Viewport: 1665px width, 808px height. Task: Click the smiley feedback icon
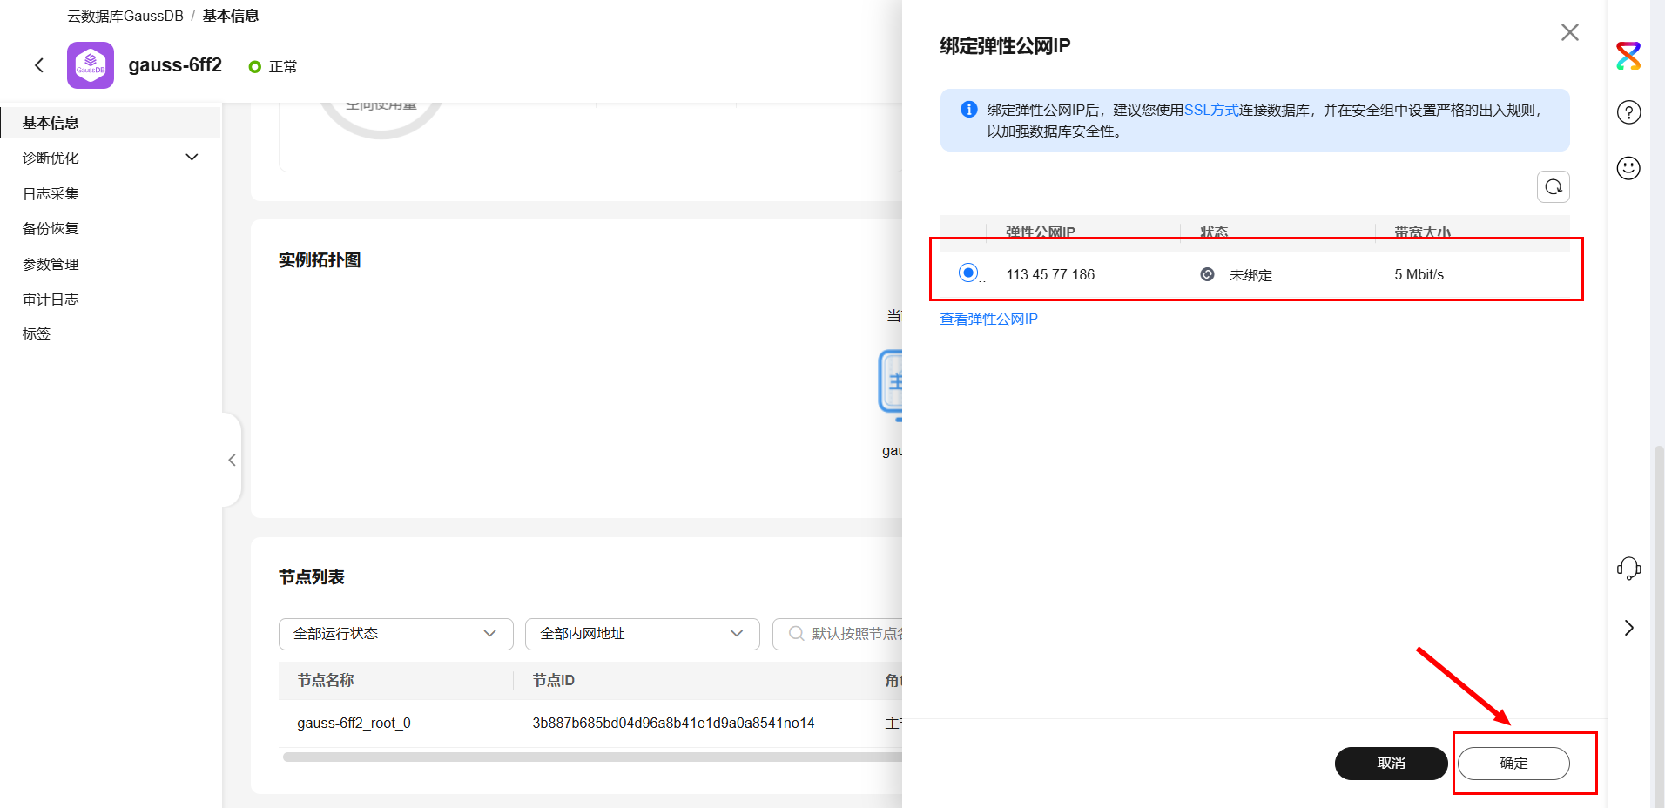(x=1628, y=168)
